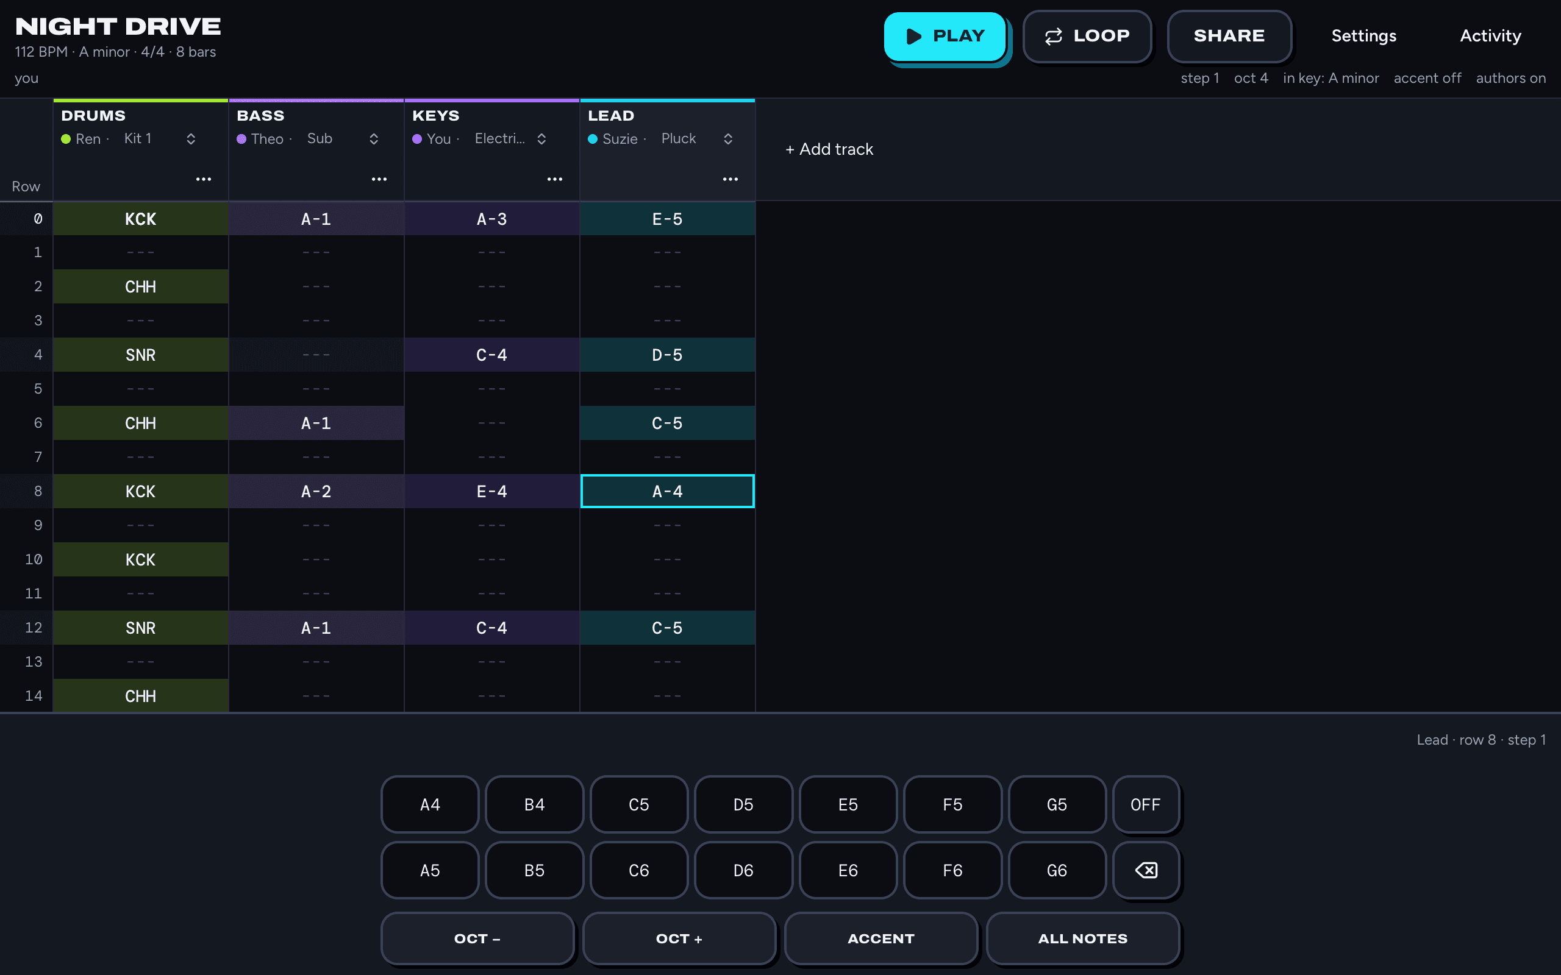The width and height of the screenshot is (1561, 975).
Task: Select Bass A-1 cell in row 6
Action: click(316, 423)
